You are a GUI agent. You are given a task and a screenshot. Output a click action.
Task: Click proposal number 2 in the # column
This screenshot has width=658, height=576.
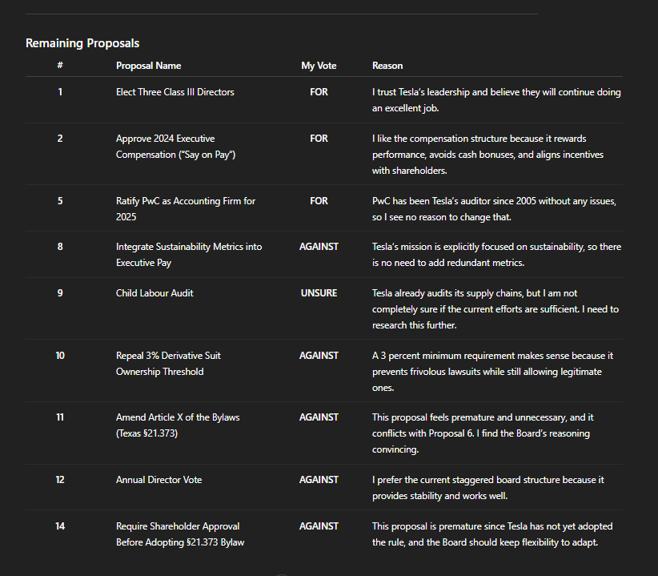click(x=60, y=139)
